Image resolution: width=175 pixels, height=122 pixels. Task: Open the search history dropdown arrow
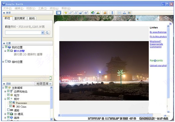point(42,33)
